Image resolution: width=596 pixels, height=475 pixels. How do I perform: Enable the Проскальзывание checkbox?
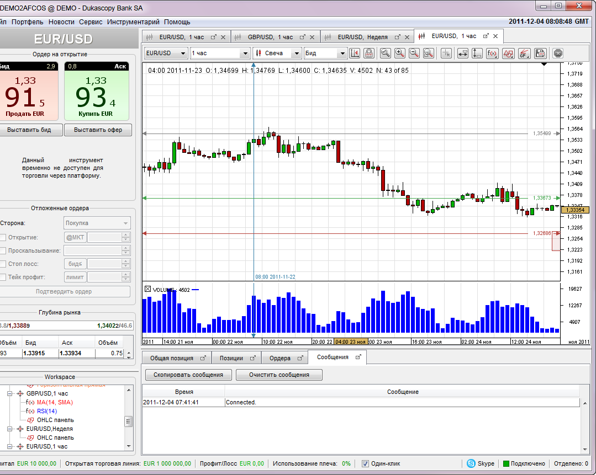(3, 250)
